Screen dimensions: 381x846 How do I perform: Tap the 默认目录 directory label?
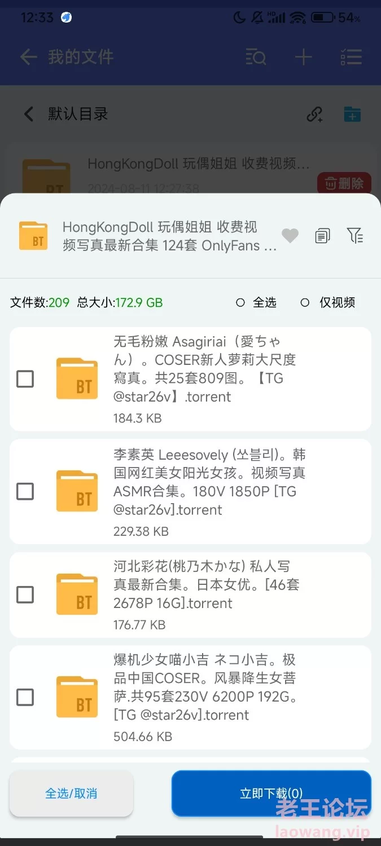click(x=78, y=114)
